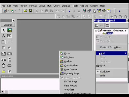
Task: Open the Debug menu
Action: (42, 6)
